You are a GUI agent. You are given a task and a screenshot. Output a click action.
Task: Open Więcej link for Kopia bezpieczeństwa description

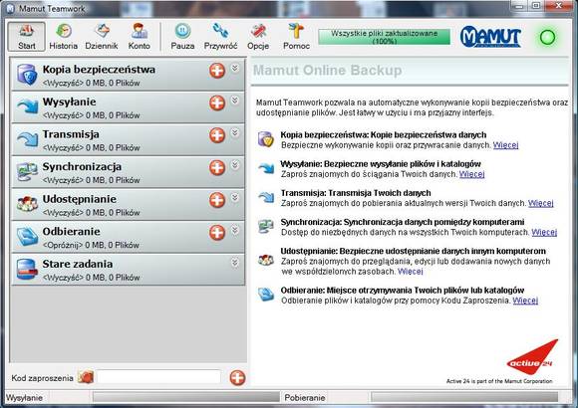coord(506,145)
